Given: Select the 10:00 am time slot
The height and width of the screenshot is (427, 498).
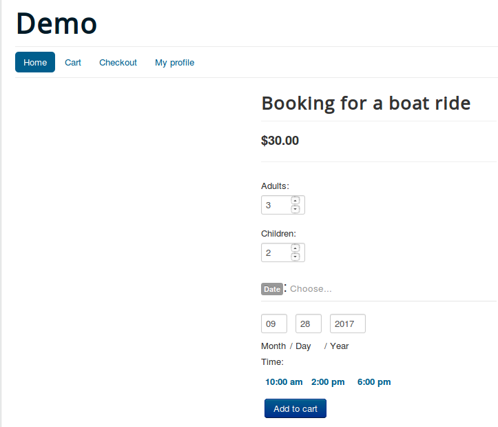Looking at the screenshot, I should 284,382.
